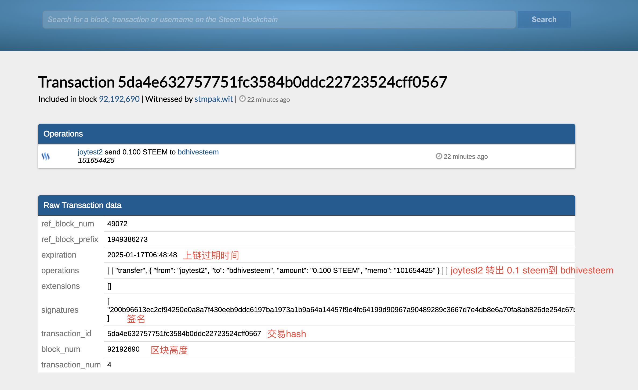638x390 pixels.
Task: Click the ref_block_num value 49072
Action: click(117, 224)
